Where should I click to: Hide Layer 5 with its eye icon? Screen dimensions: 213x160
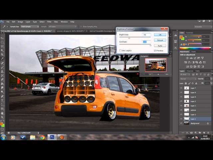pyautogui.click(x=181, y=101)
